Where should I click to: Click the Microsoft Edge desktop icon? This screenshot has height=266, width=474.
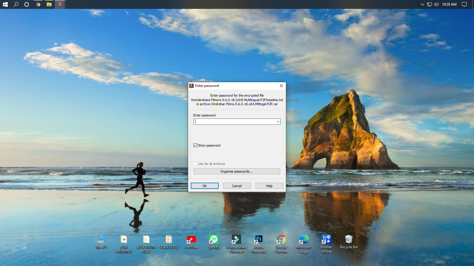(304, 240)
